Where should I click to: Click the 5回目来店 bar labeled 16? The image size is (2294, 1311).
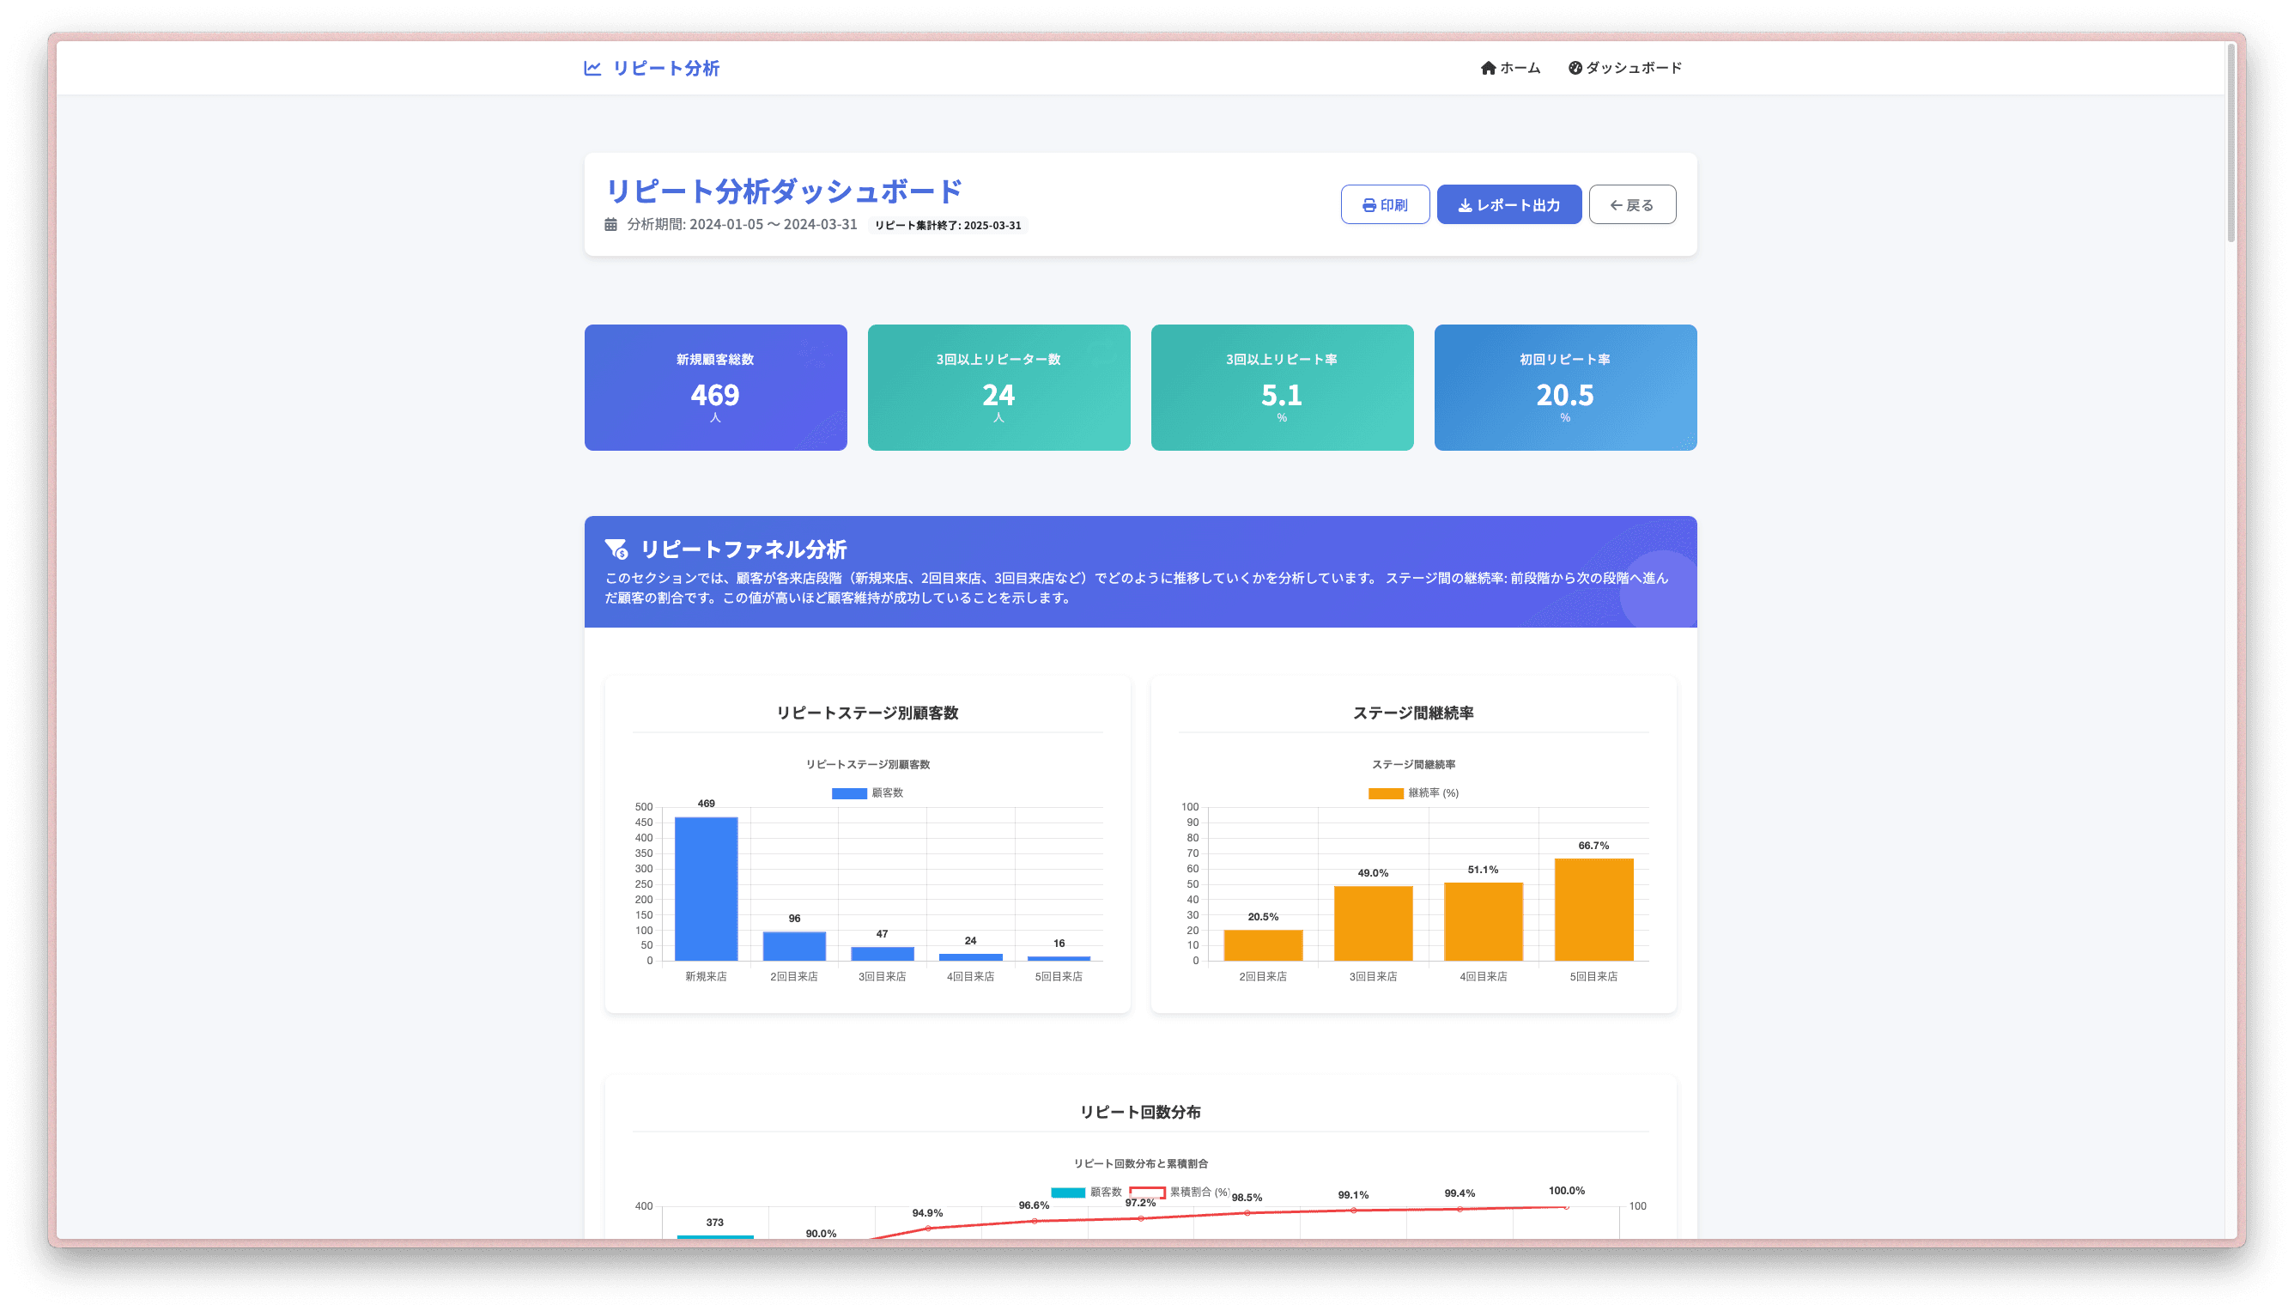(1059, 958)
